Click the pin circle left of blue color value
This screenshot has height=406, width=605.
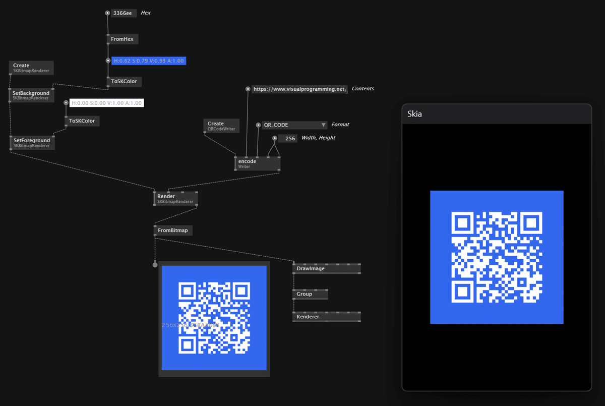108,61
